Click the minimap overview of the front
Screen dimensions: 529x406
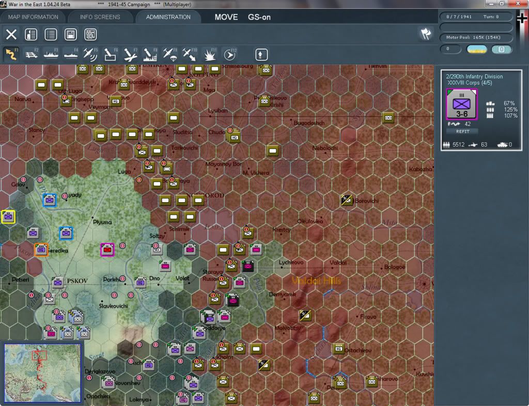(42, 372)
